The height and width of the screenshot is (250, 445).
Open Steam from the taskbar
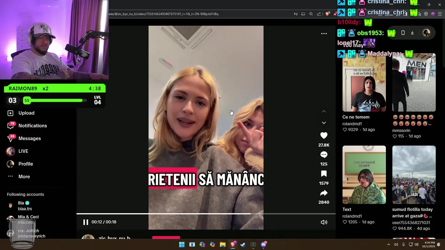pos(243,244)
